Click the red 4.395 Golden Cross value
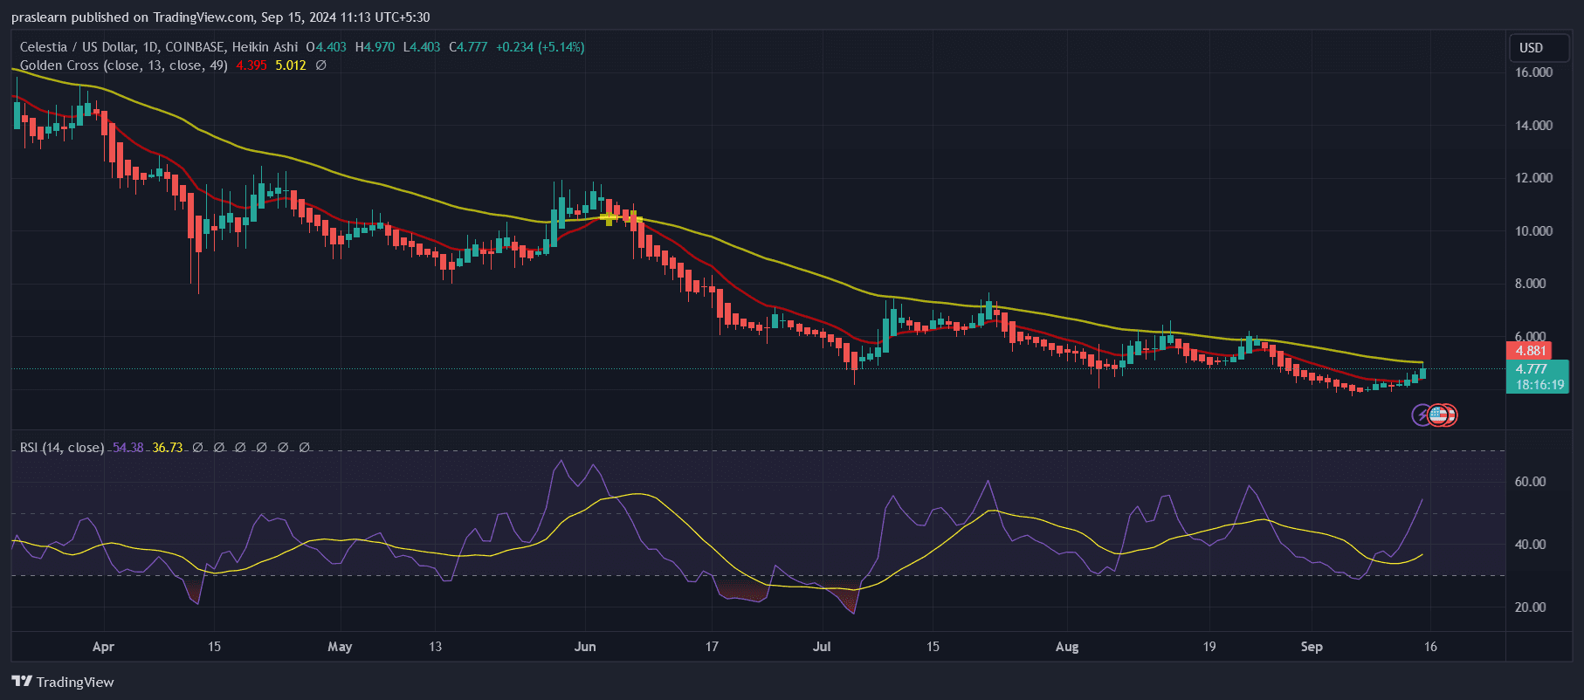 (x=251, y=65)
